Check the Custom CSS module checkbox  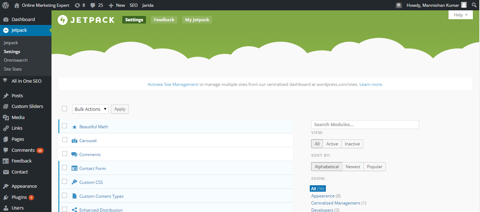coord(64,181)
